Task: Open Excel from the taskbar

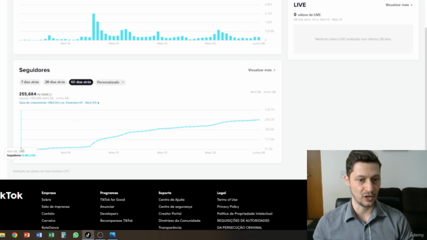Action: (51, 235)
